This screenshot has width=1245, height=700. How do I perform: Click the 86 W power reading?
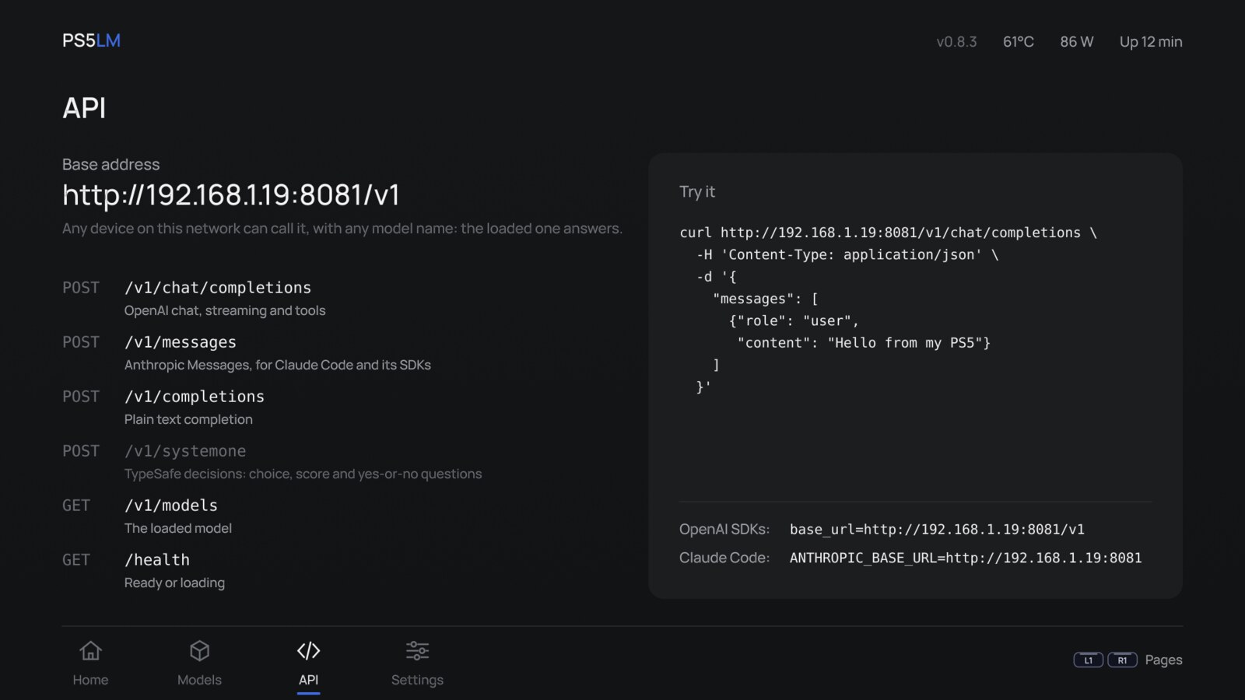point(1076,42)
